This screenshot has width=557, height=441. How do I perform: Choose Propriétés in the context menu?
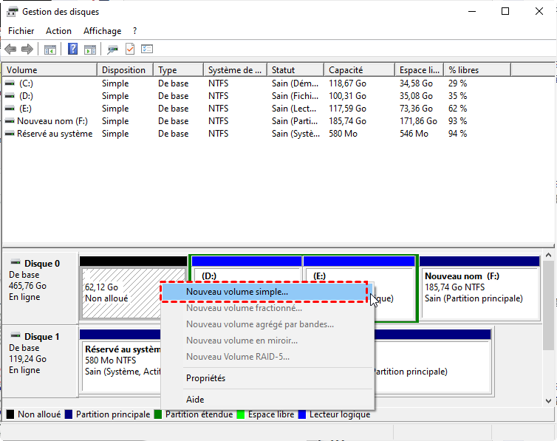[267, 378]
